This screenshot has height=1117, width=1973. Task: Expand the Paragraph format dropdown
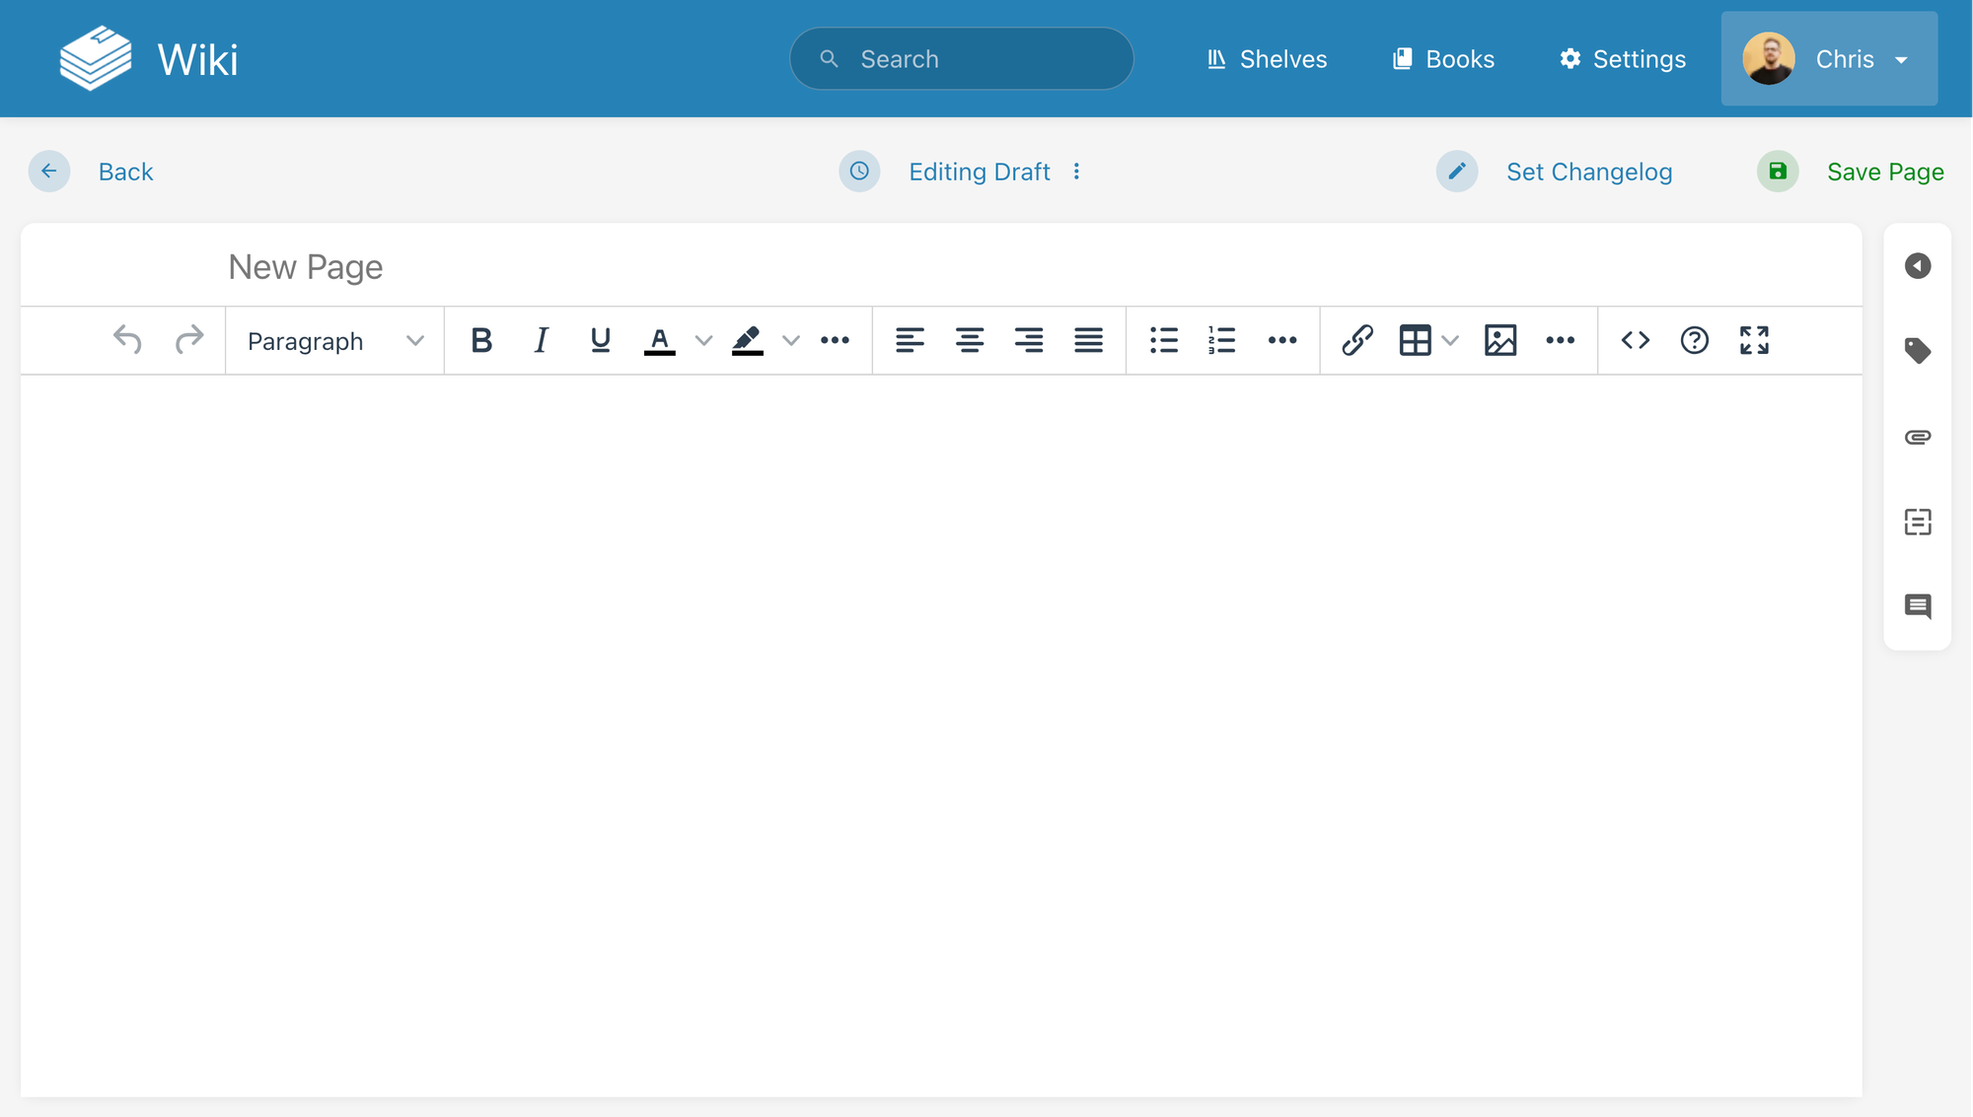pyautogui.click(x=334, y=341)
